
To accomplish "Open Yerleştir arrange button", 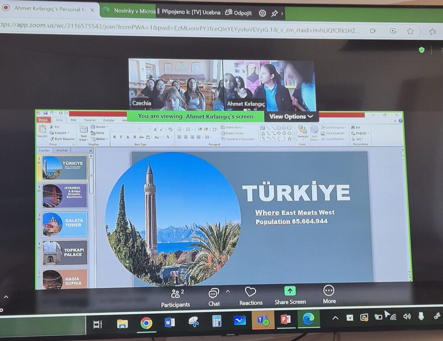I will (x=302, y=133).
